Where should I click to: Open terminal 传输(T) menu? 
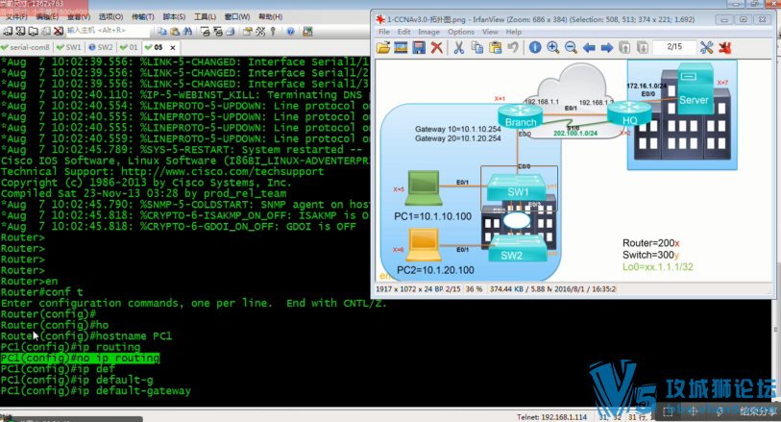tap(143, 17)
